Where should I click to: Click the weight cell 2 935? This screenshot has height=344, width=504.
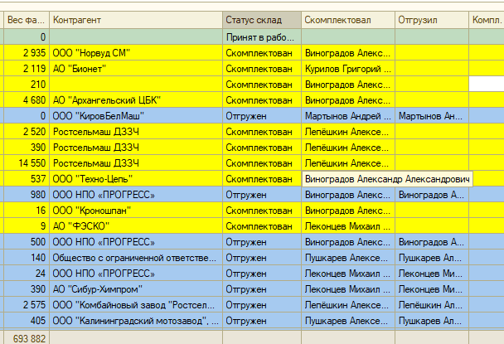click(x=27, y=53)
